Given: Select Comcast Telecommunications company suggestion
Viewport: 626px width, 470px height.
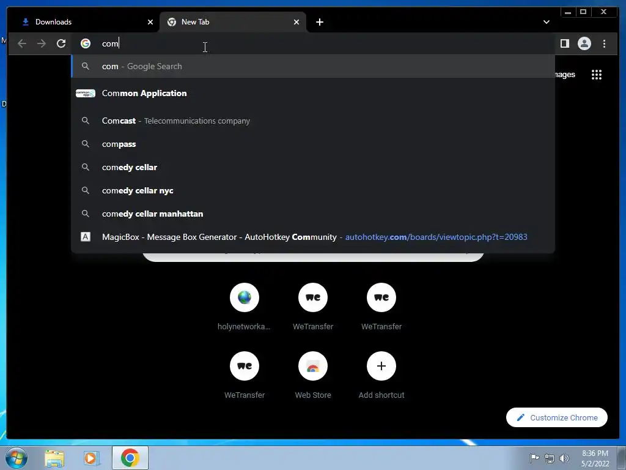Looking at the screenshot, I should click(x=314, y=121).
